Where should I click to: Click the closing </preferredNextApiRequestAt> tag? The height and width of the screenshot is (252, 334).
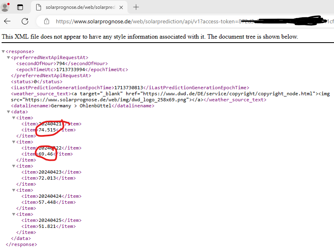(x=51, y=76)
